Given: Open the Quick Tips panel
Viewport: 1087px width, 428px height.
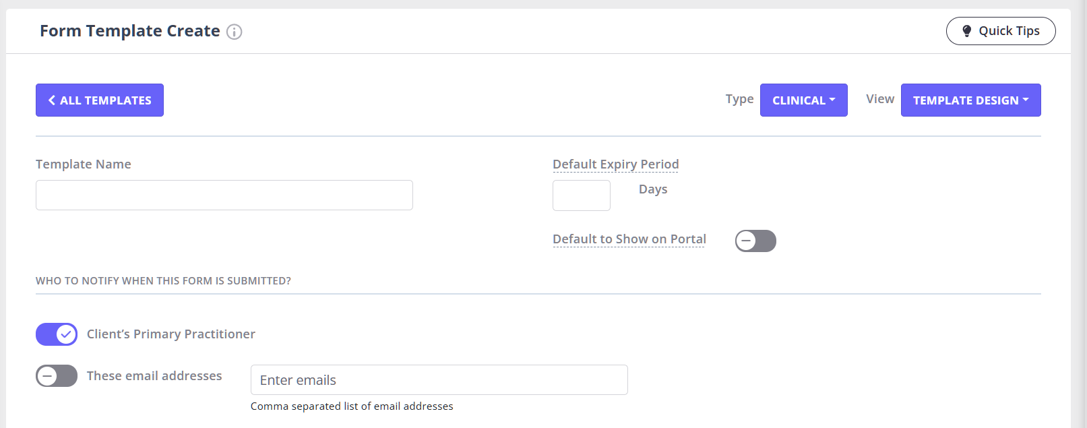Looking at the screenshot, I should 1001,31.
